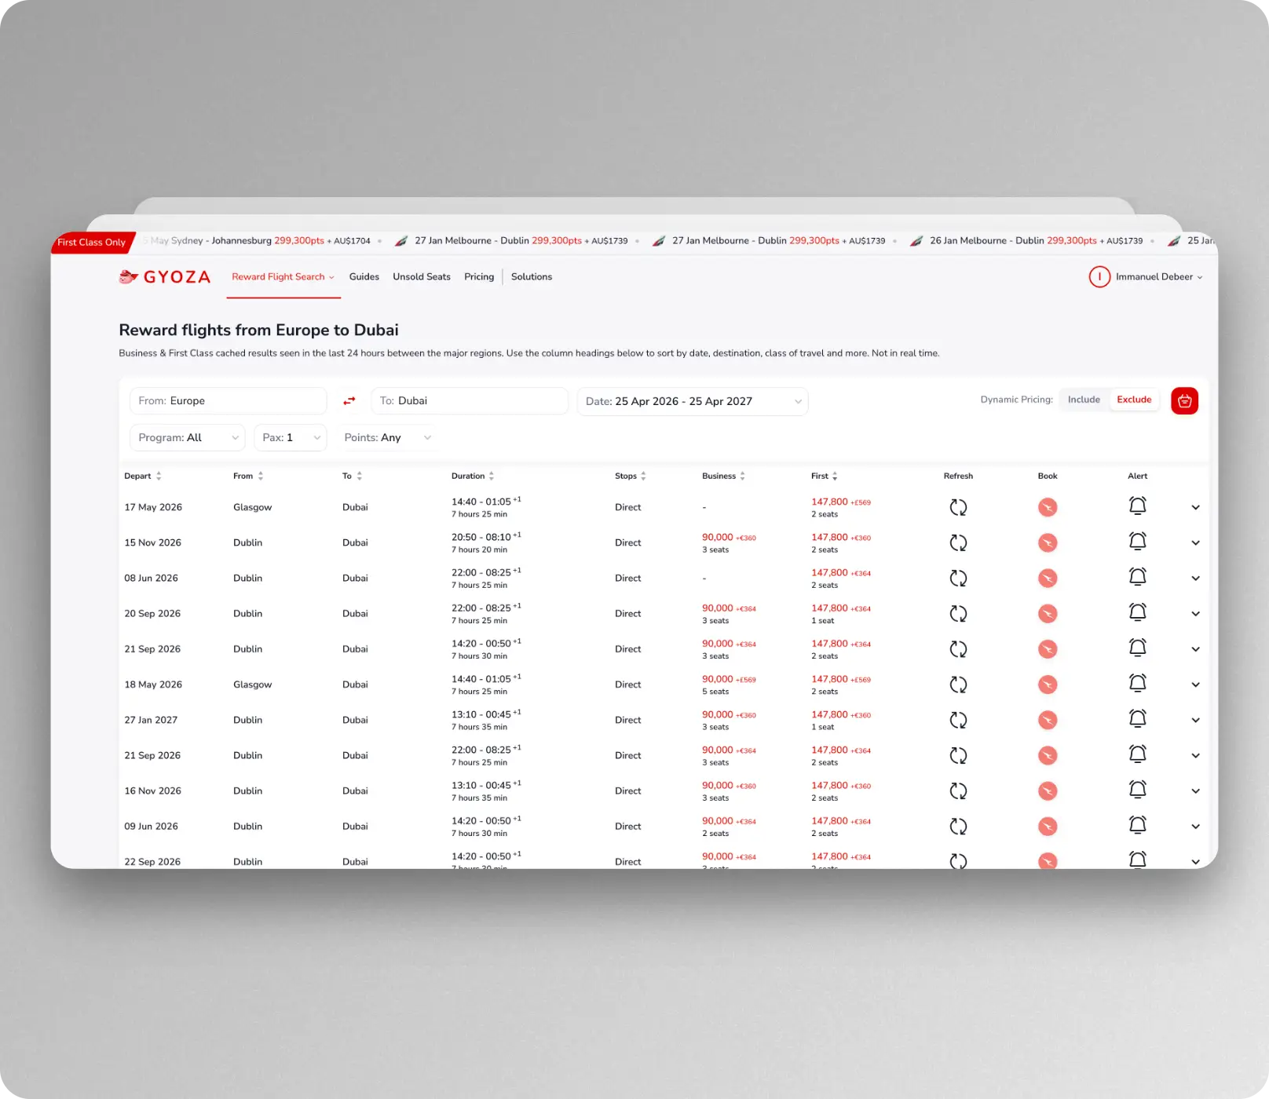1269x1099 pixels.
Task: Sort results by From column
Action: [248, 476]
